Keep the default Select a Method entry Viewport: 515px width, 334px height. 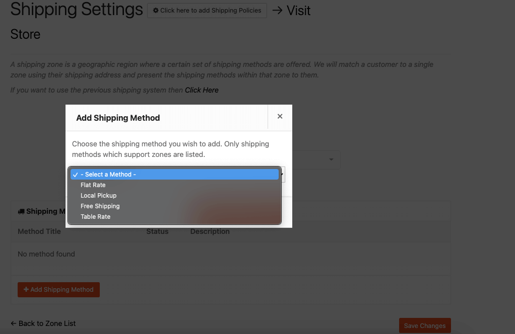click(x=109, y=174)
